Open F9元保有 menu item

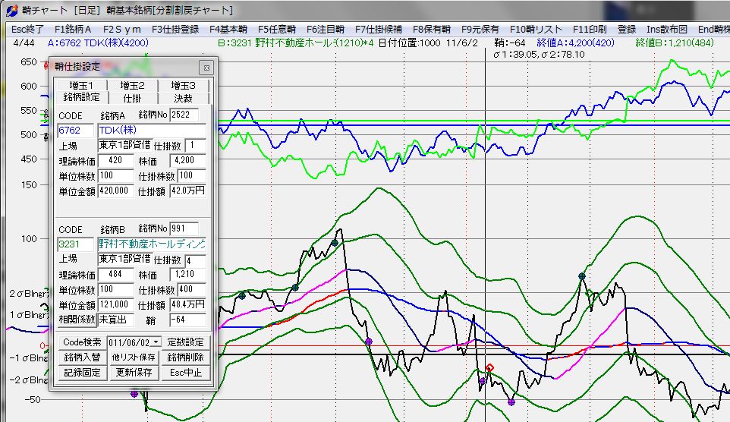pyautogui.click(x=480, y=30)
